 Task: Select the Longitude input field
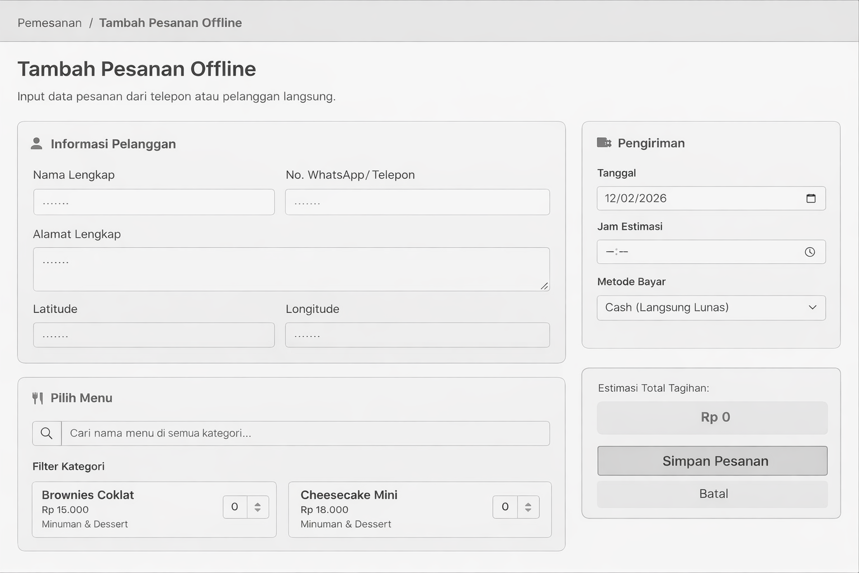click(x=417, y=335)
